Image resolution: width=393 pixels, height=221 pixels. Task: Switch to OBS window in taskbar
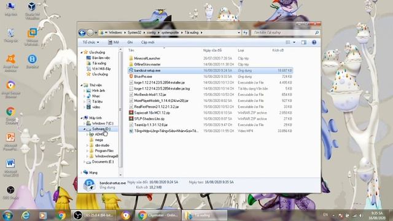coord(93,215)
